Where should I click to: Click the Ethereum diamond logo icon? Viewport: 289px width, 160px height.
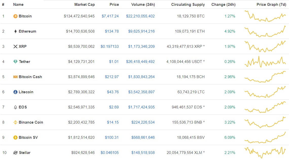tap(15, 31)
